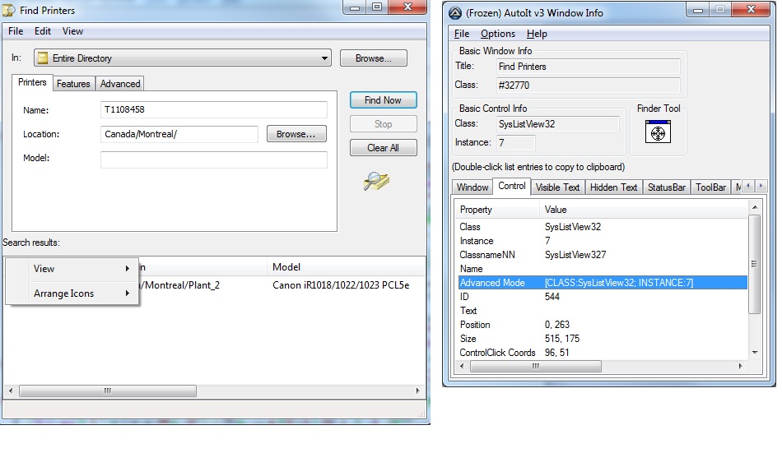Open Options menu in AutoIt Window Info
The image size is (782, 453).
tap(498, 34)
